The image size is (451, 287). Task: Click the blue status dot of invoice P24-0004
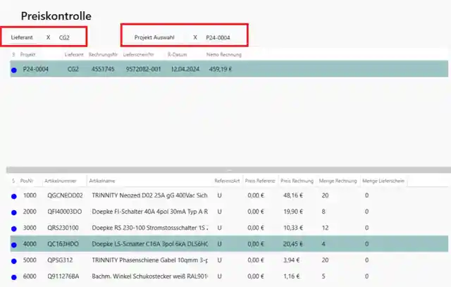point(14,70)
